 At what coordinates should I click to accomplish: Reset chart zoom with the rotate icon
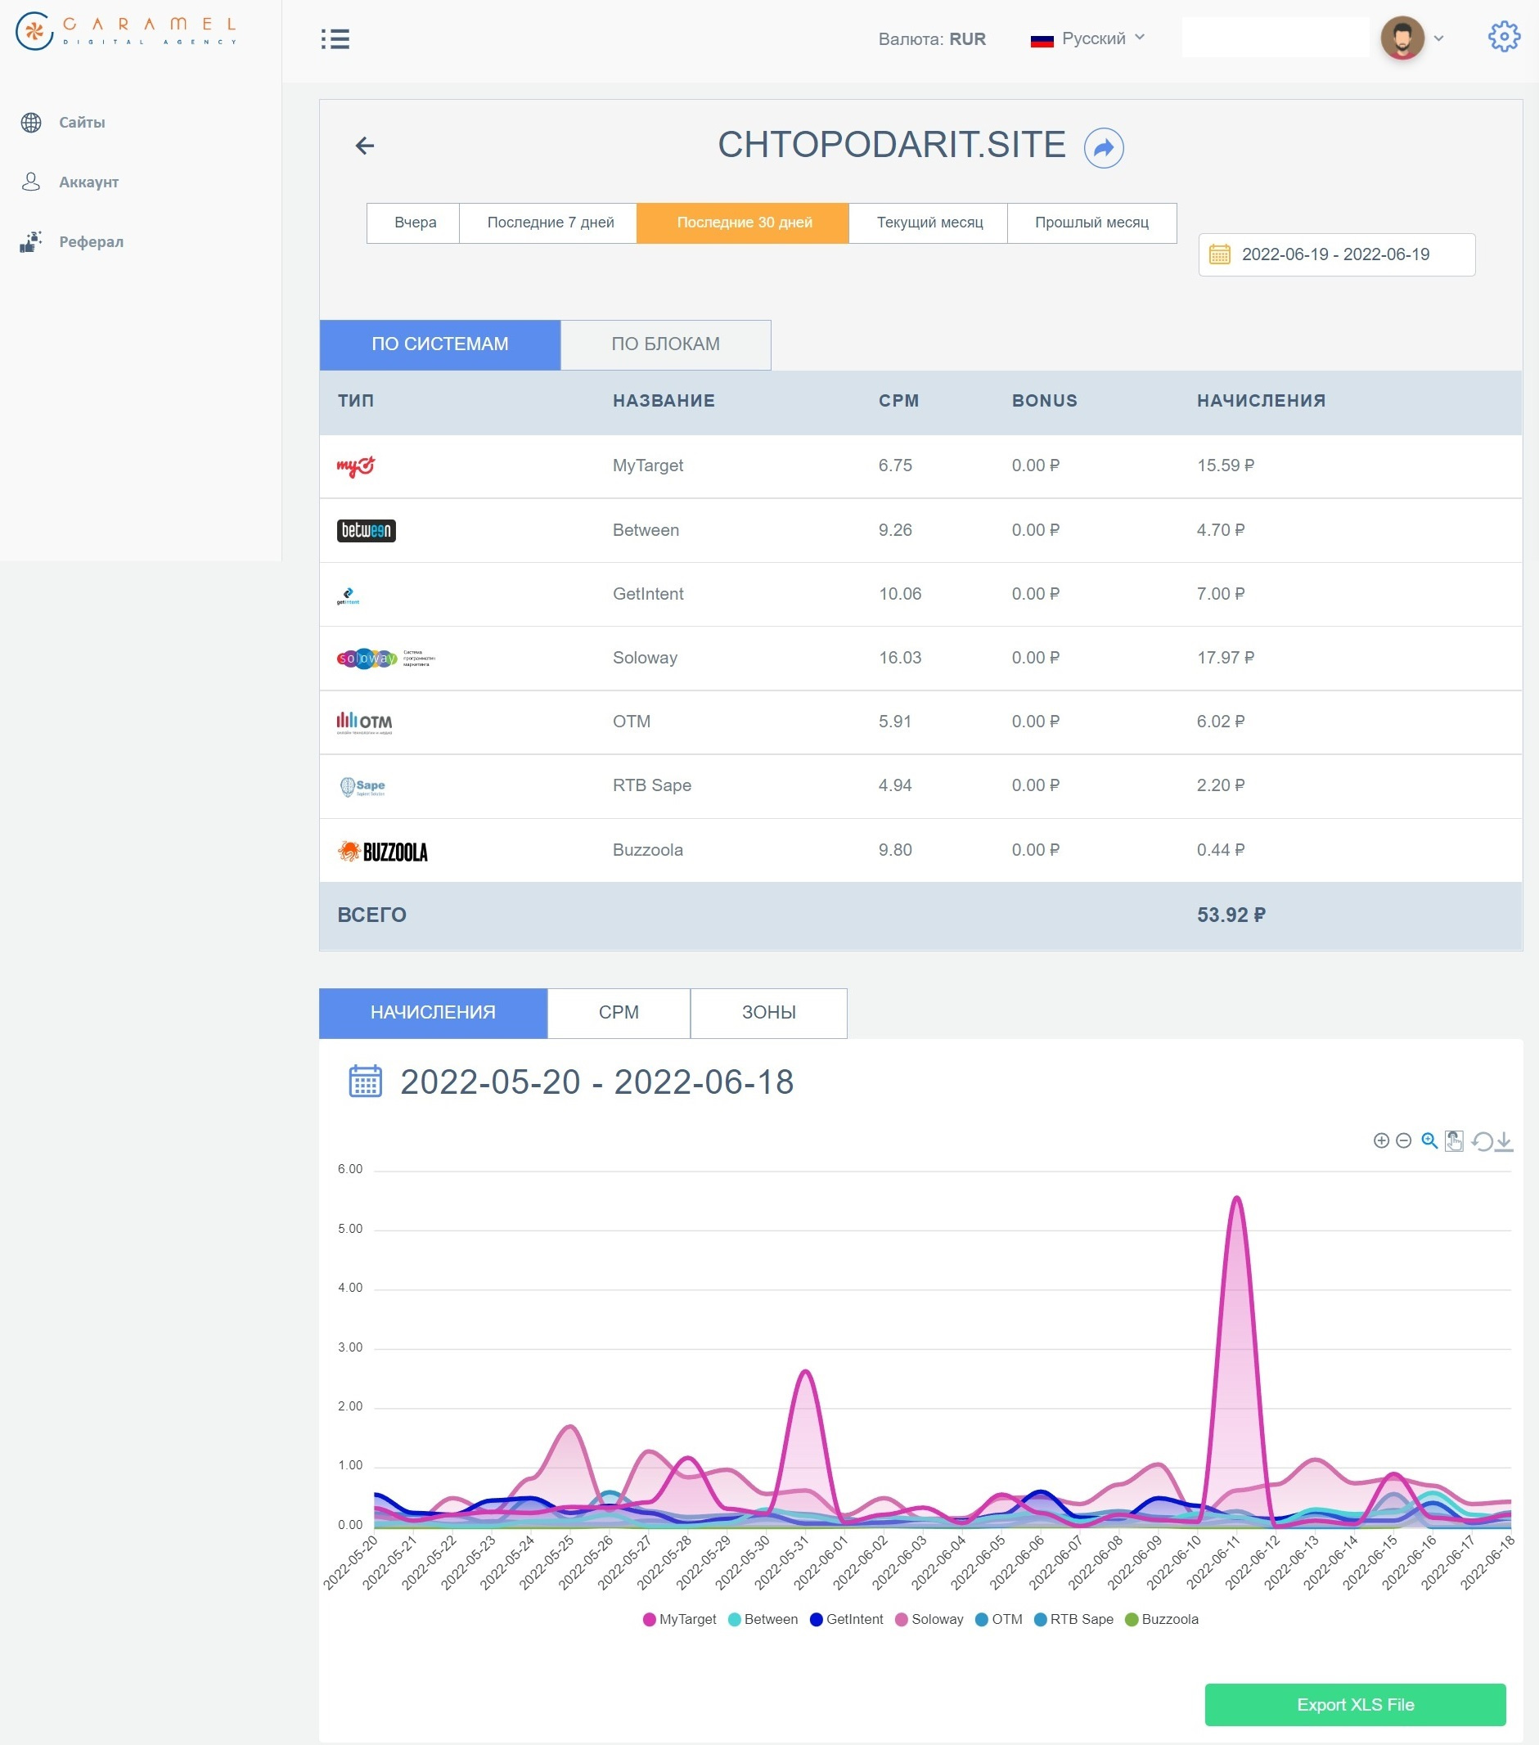tap(1481, 1141)
